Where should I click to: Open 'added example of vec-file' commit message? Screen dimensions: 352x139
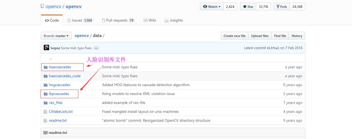point(123,103)
